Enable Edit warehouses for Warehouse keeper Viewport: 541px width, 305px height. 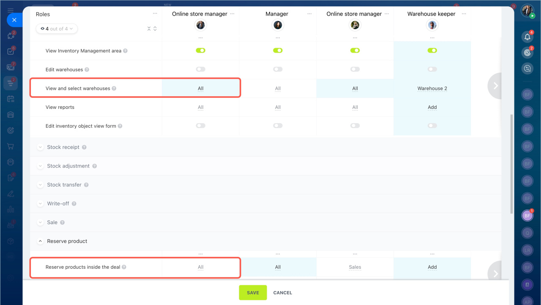(432, 69)
